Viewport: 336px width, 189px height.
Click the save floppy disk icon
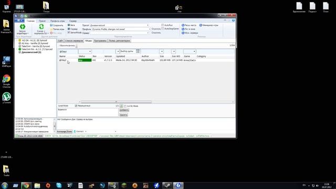(51, 25)
